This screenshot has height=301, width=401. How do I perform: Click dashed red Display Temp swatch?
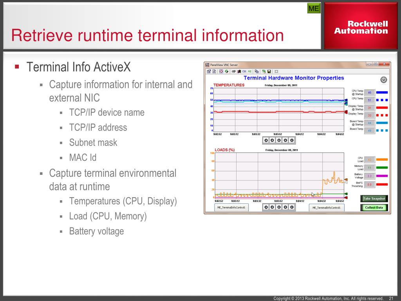point(382,116)
